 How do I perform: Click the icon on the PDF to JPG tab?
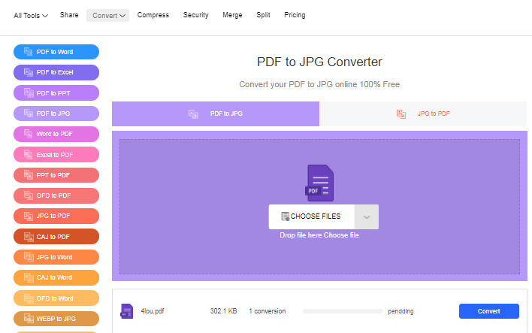click(193, 114)
